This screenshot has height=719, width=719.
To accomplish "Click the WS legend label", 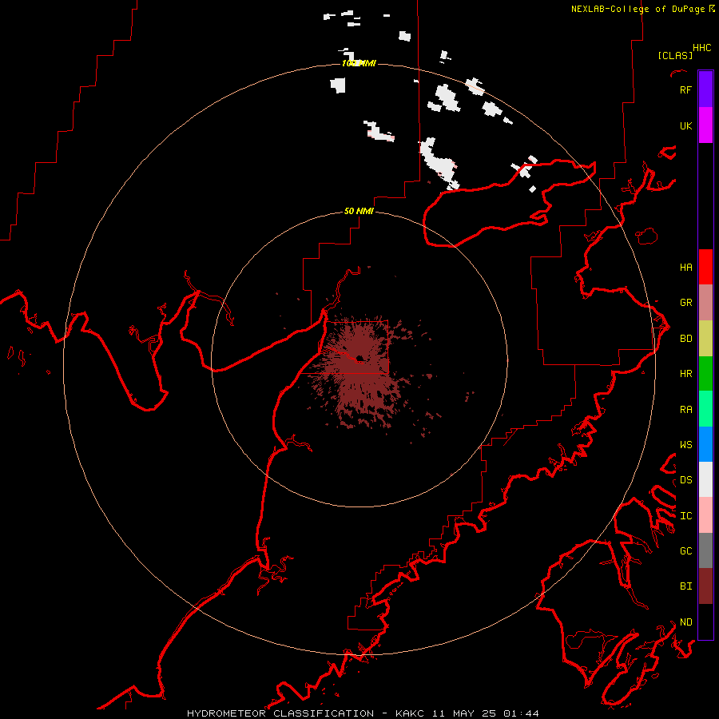I will tap(685, 444).
